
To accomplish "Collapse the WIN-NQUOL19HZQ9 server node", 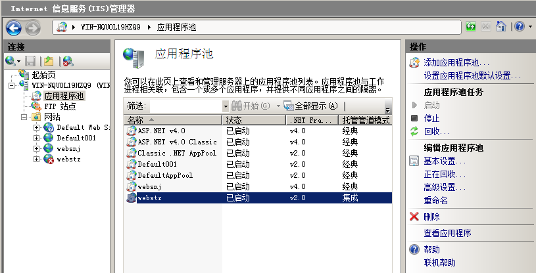I will pos(12,85).
